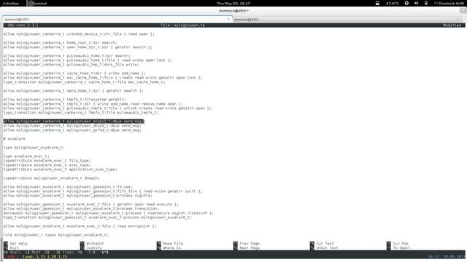Click the data_home_t:dir getattr search line
This screenshot has height=262, width=467.
73,90
